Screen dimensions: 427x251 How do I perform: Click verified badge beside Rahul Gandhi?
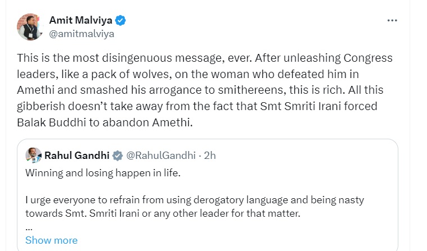pos(118,156)
